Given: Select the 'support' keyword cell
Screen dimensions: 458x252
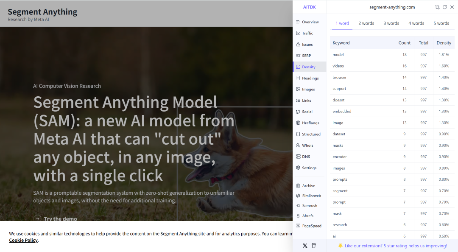Looking at the screenshot, I should pyautogui.click(x=363, y=89).
